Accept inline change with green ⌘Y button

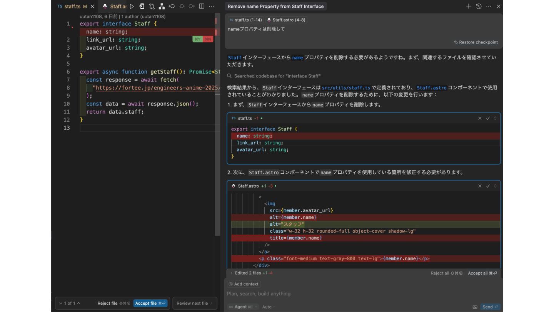click(197, 39)
